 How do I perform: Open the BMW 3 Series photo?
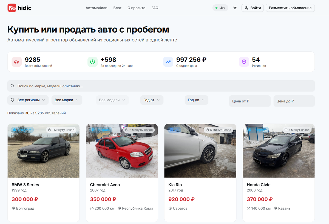point(43,151)
